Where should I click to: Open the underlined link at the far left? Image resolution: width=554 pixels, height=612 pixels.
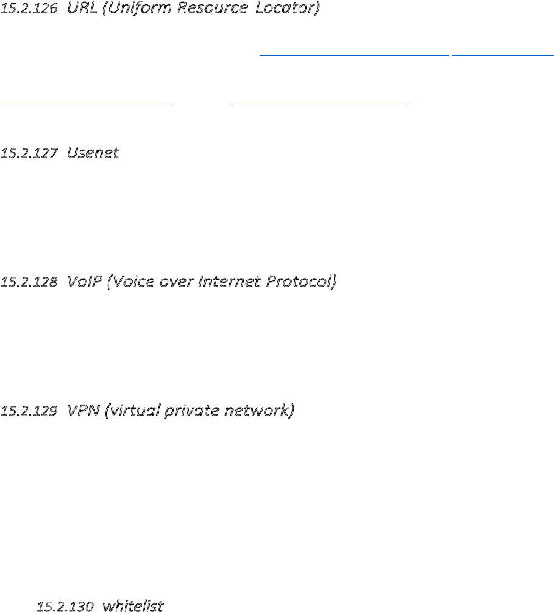point(85,104)
